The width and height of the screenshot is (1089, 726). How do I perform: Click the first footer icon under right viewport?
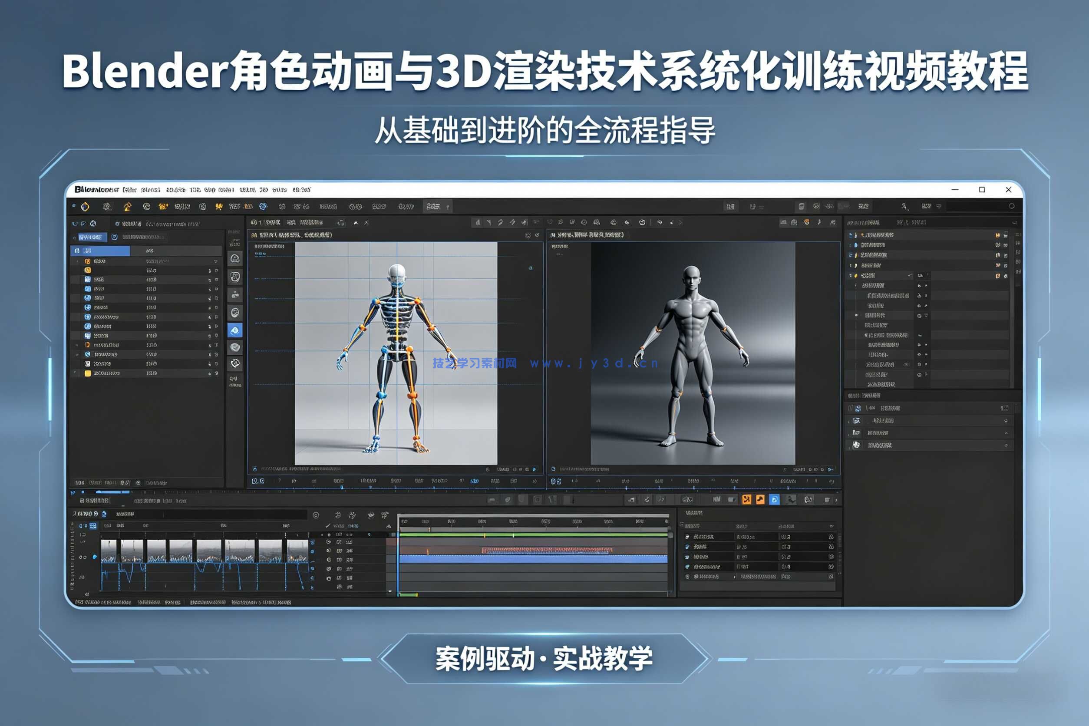pyautogui.click(x=553, y=469)
